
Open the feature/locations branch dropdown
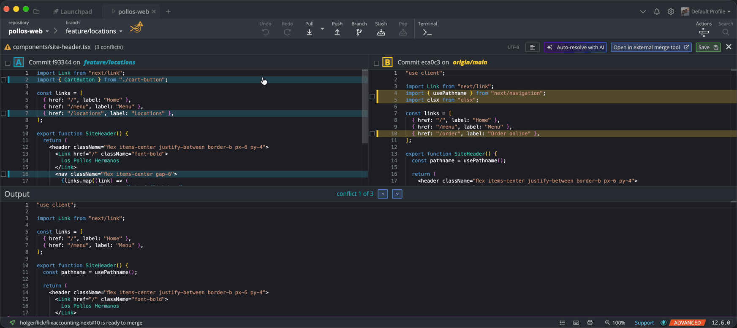click(x=94, y=31)
